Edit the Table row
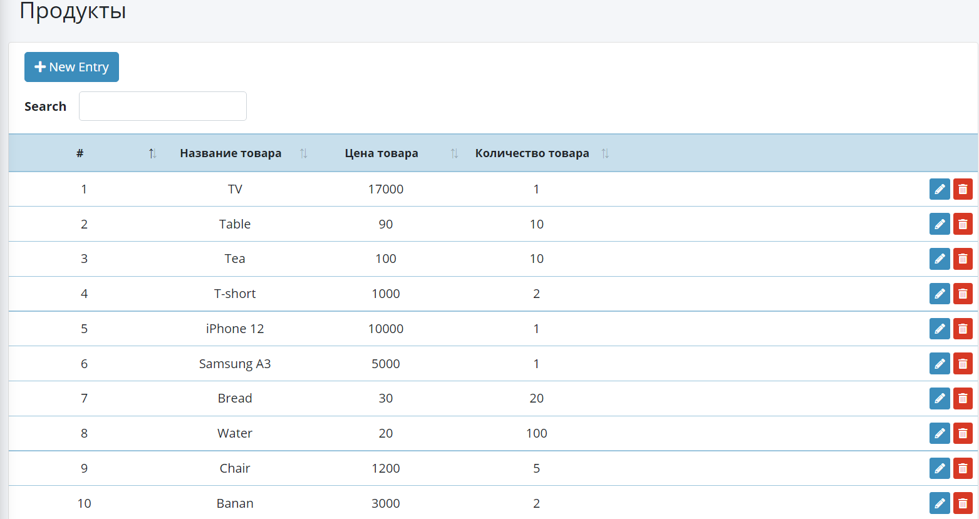Screen dimensions: 979x519 [x=940, y=224]
